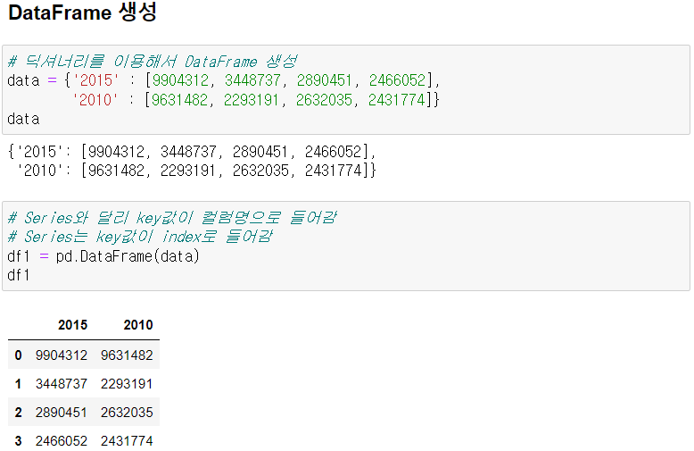The width and height of the screenshot is (694, 451).
Task: Click the comment '# Series와 달리 key값이 컬럼명으로 들어감'
Action: (173, 218)
